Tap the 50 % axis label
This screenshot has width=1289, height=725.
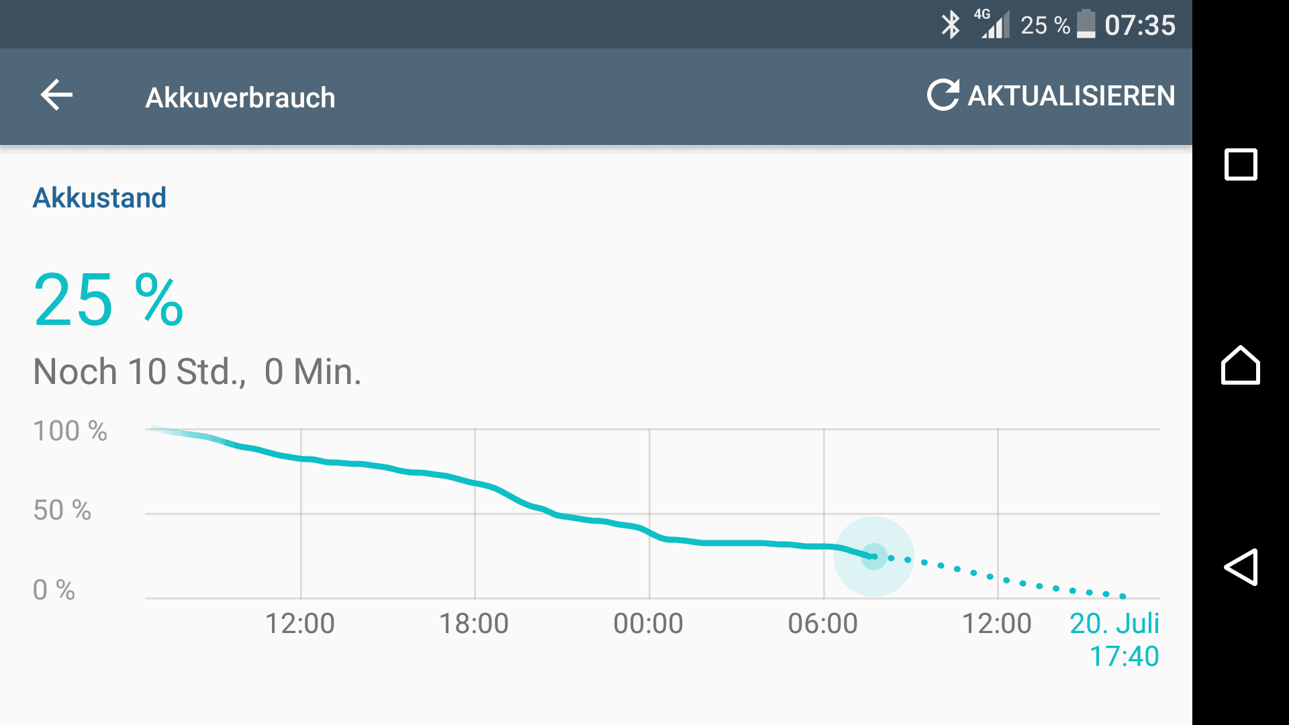(62, 510)
